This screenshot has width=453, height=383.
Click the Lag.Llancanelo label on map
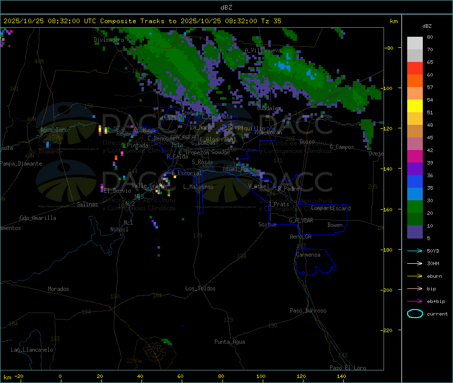32,350
